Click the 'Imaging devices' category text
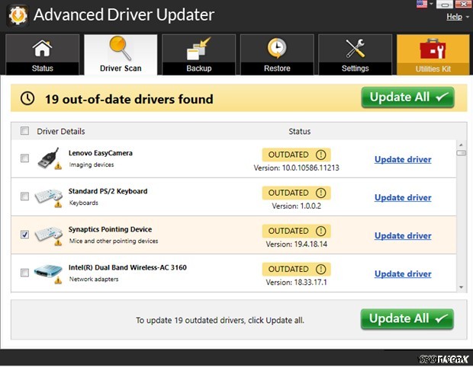473x367 pixels. coord(92,164)
